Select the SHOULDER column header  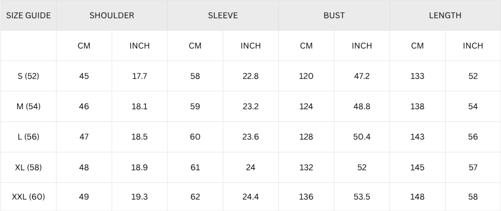tap(112, 15)
